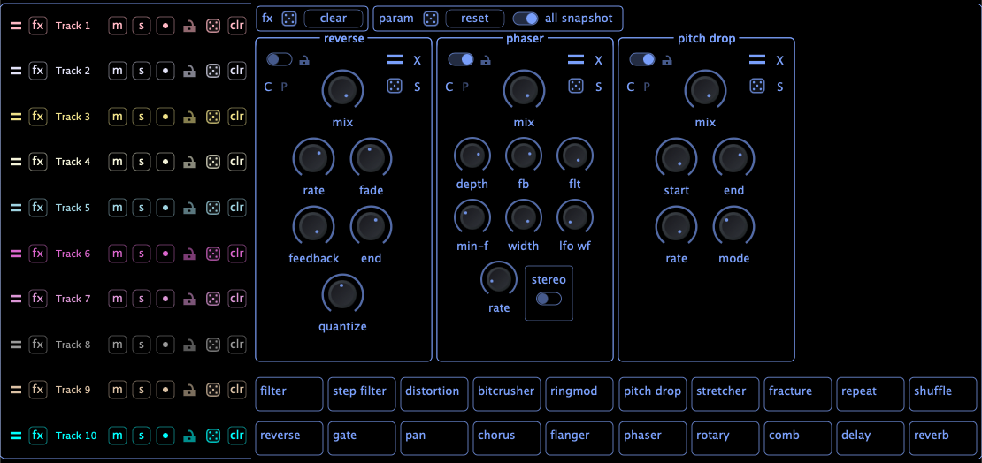Randomize Track 3 with its dice icon
Image resolution: width=982 pixels, height=463 pixels.
(213, 117)
